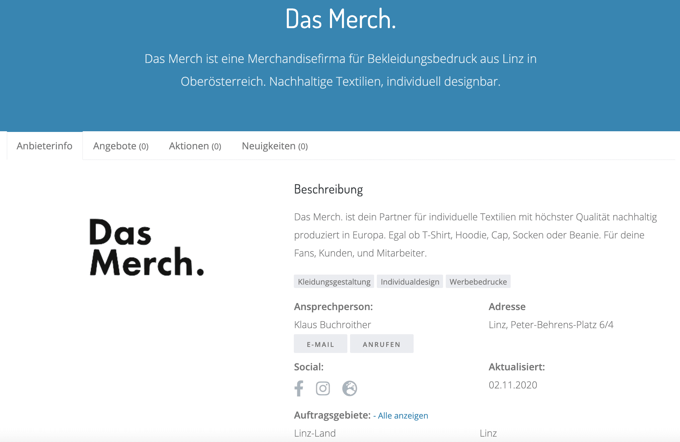
Task: Stay on the Anbieterinfo tab
Action: [x=45, y=146]
